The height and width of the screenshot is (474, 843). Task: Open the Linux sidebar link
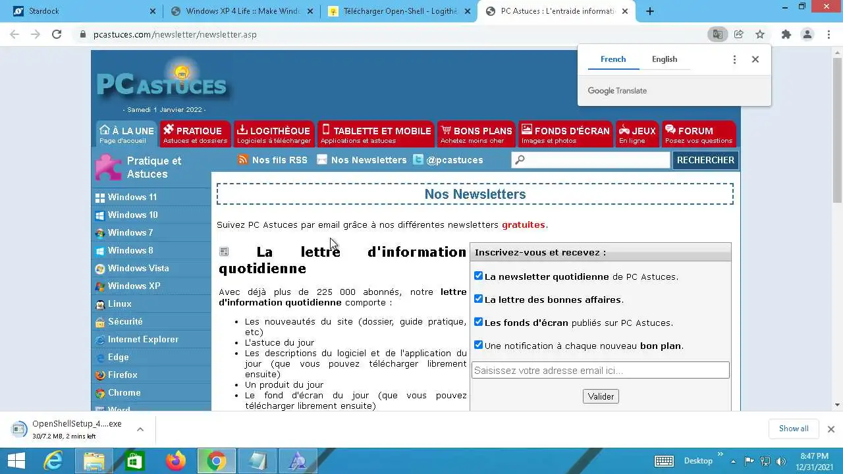point(120,303)
